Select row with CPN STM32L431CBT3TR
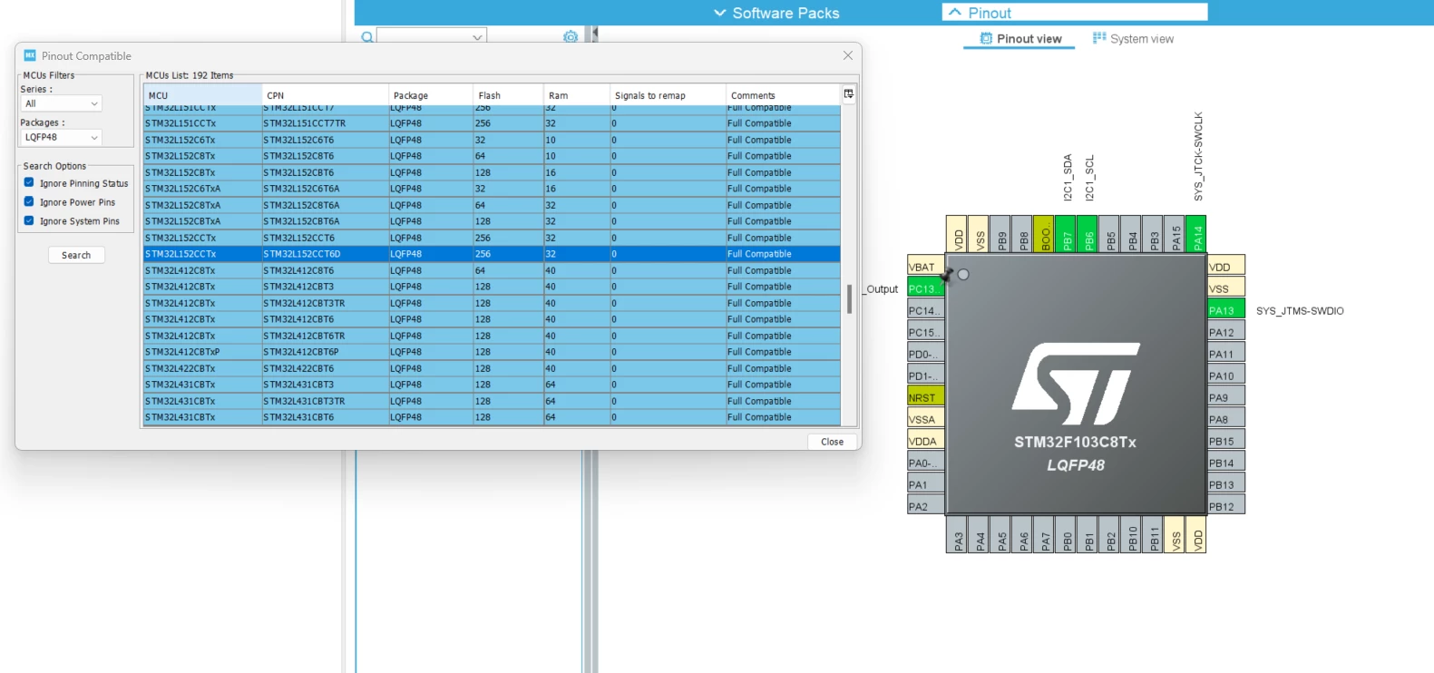Image resolution: width=1434 pixels, height=673 pixels. [492, 401]
